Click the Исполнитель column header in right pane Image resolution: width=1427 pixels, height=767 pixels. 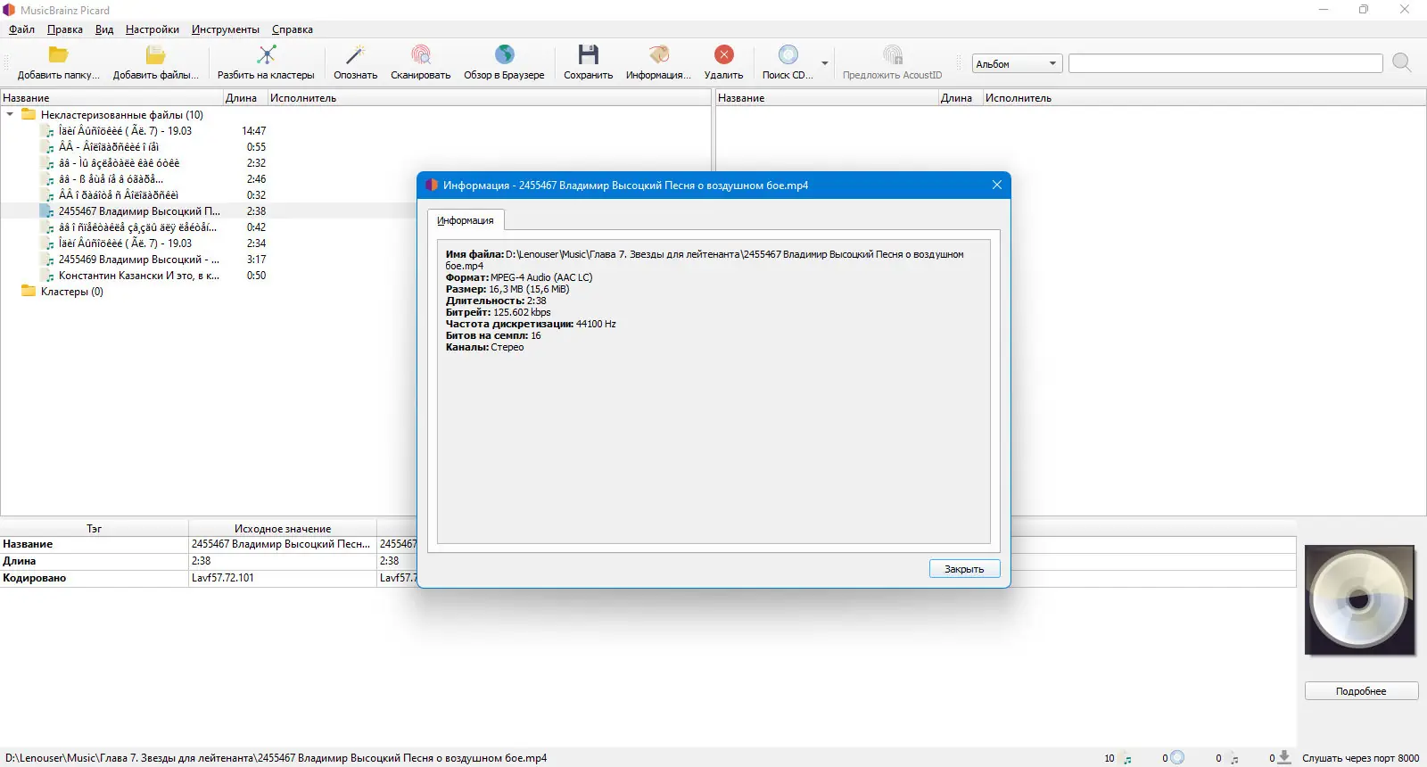[1204, 98]
